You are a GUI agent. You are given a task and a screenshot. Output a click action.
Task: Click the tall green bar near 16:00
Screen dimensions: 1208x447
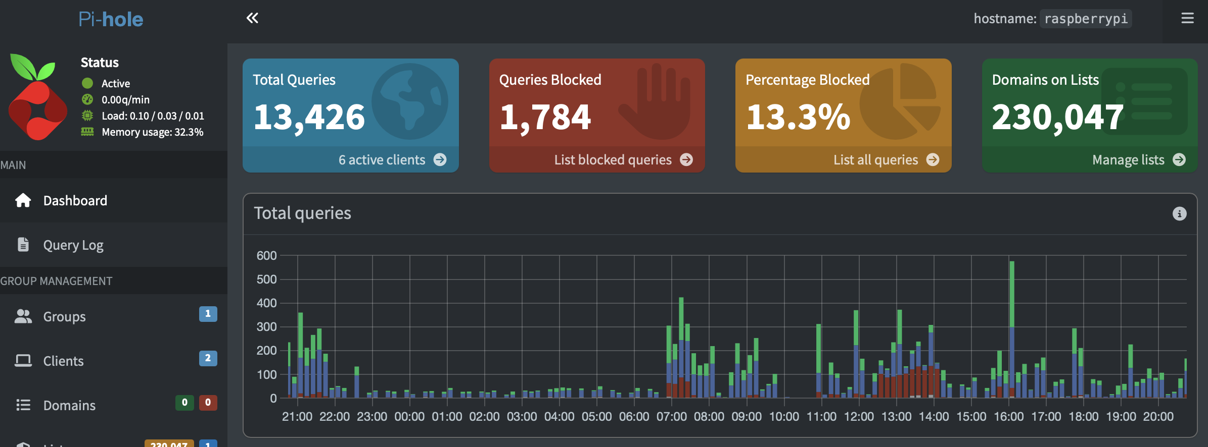pyautogui.click(x=1012, y=293)
